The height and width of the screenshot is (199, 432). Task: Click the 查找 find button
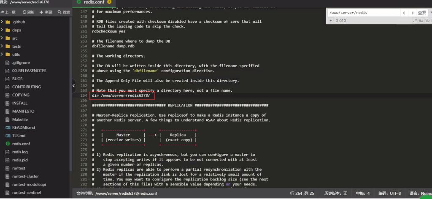coord(422,13)
